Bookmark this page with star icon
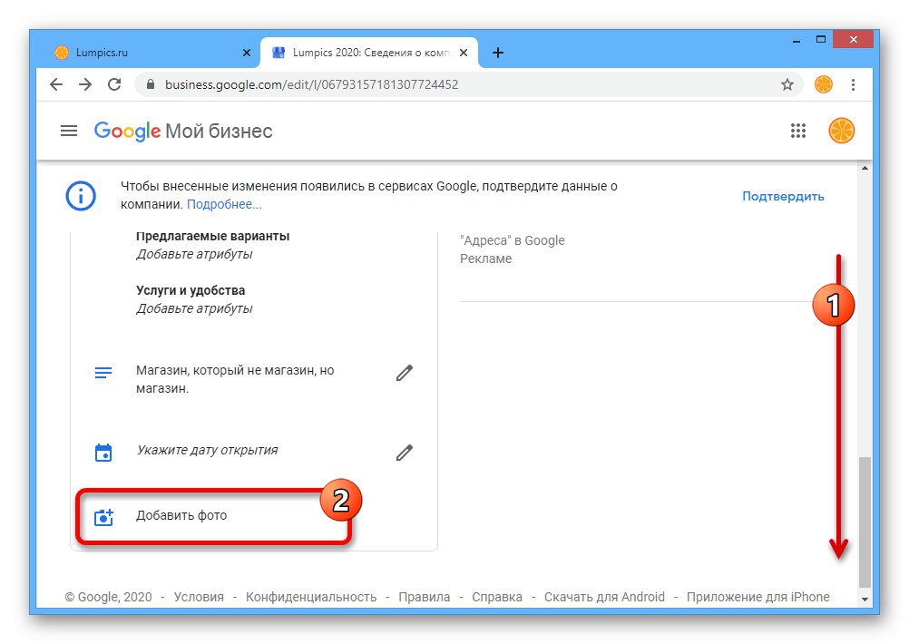This screenshot has width=909, height=644. click(x=787, y=84)
